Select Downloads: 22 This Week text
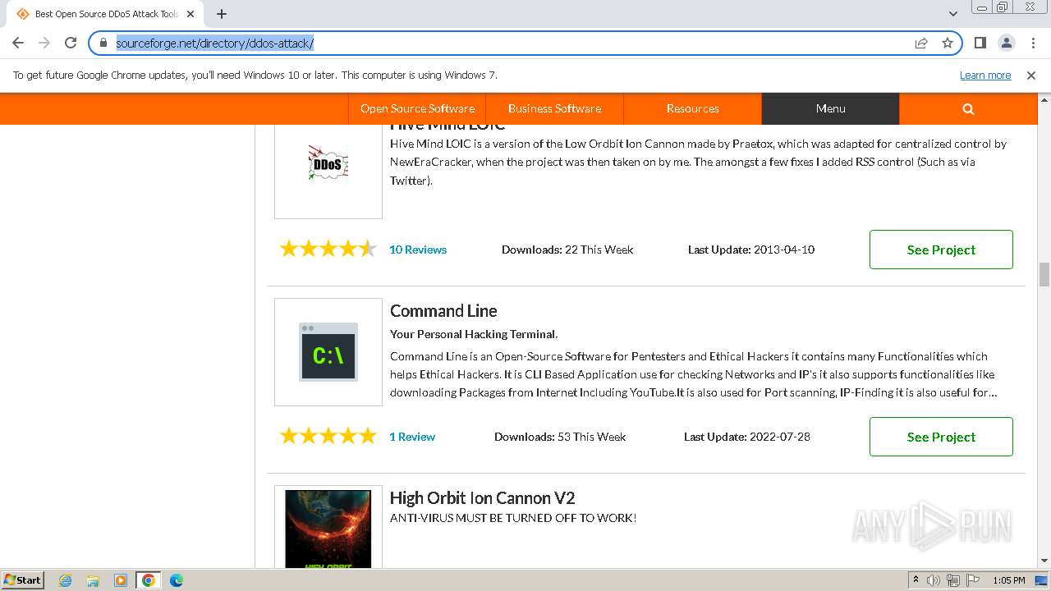 click(567, 250)
